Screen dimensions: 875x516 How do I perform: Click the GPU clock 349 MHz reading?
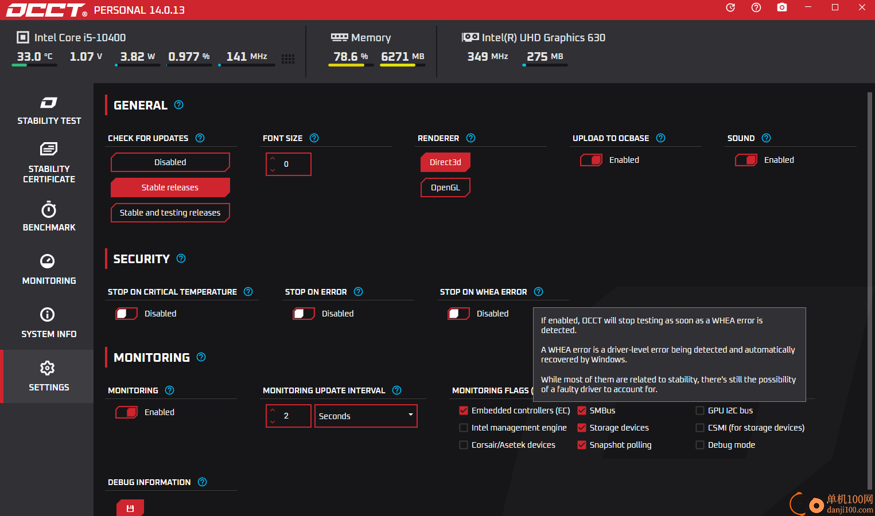[x=488, y=56]
